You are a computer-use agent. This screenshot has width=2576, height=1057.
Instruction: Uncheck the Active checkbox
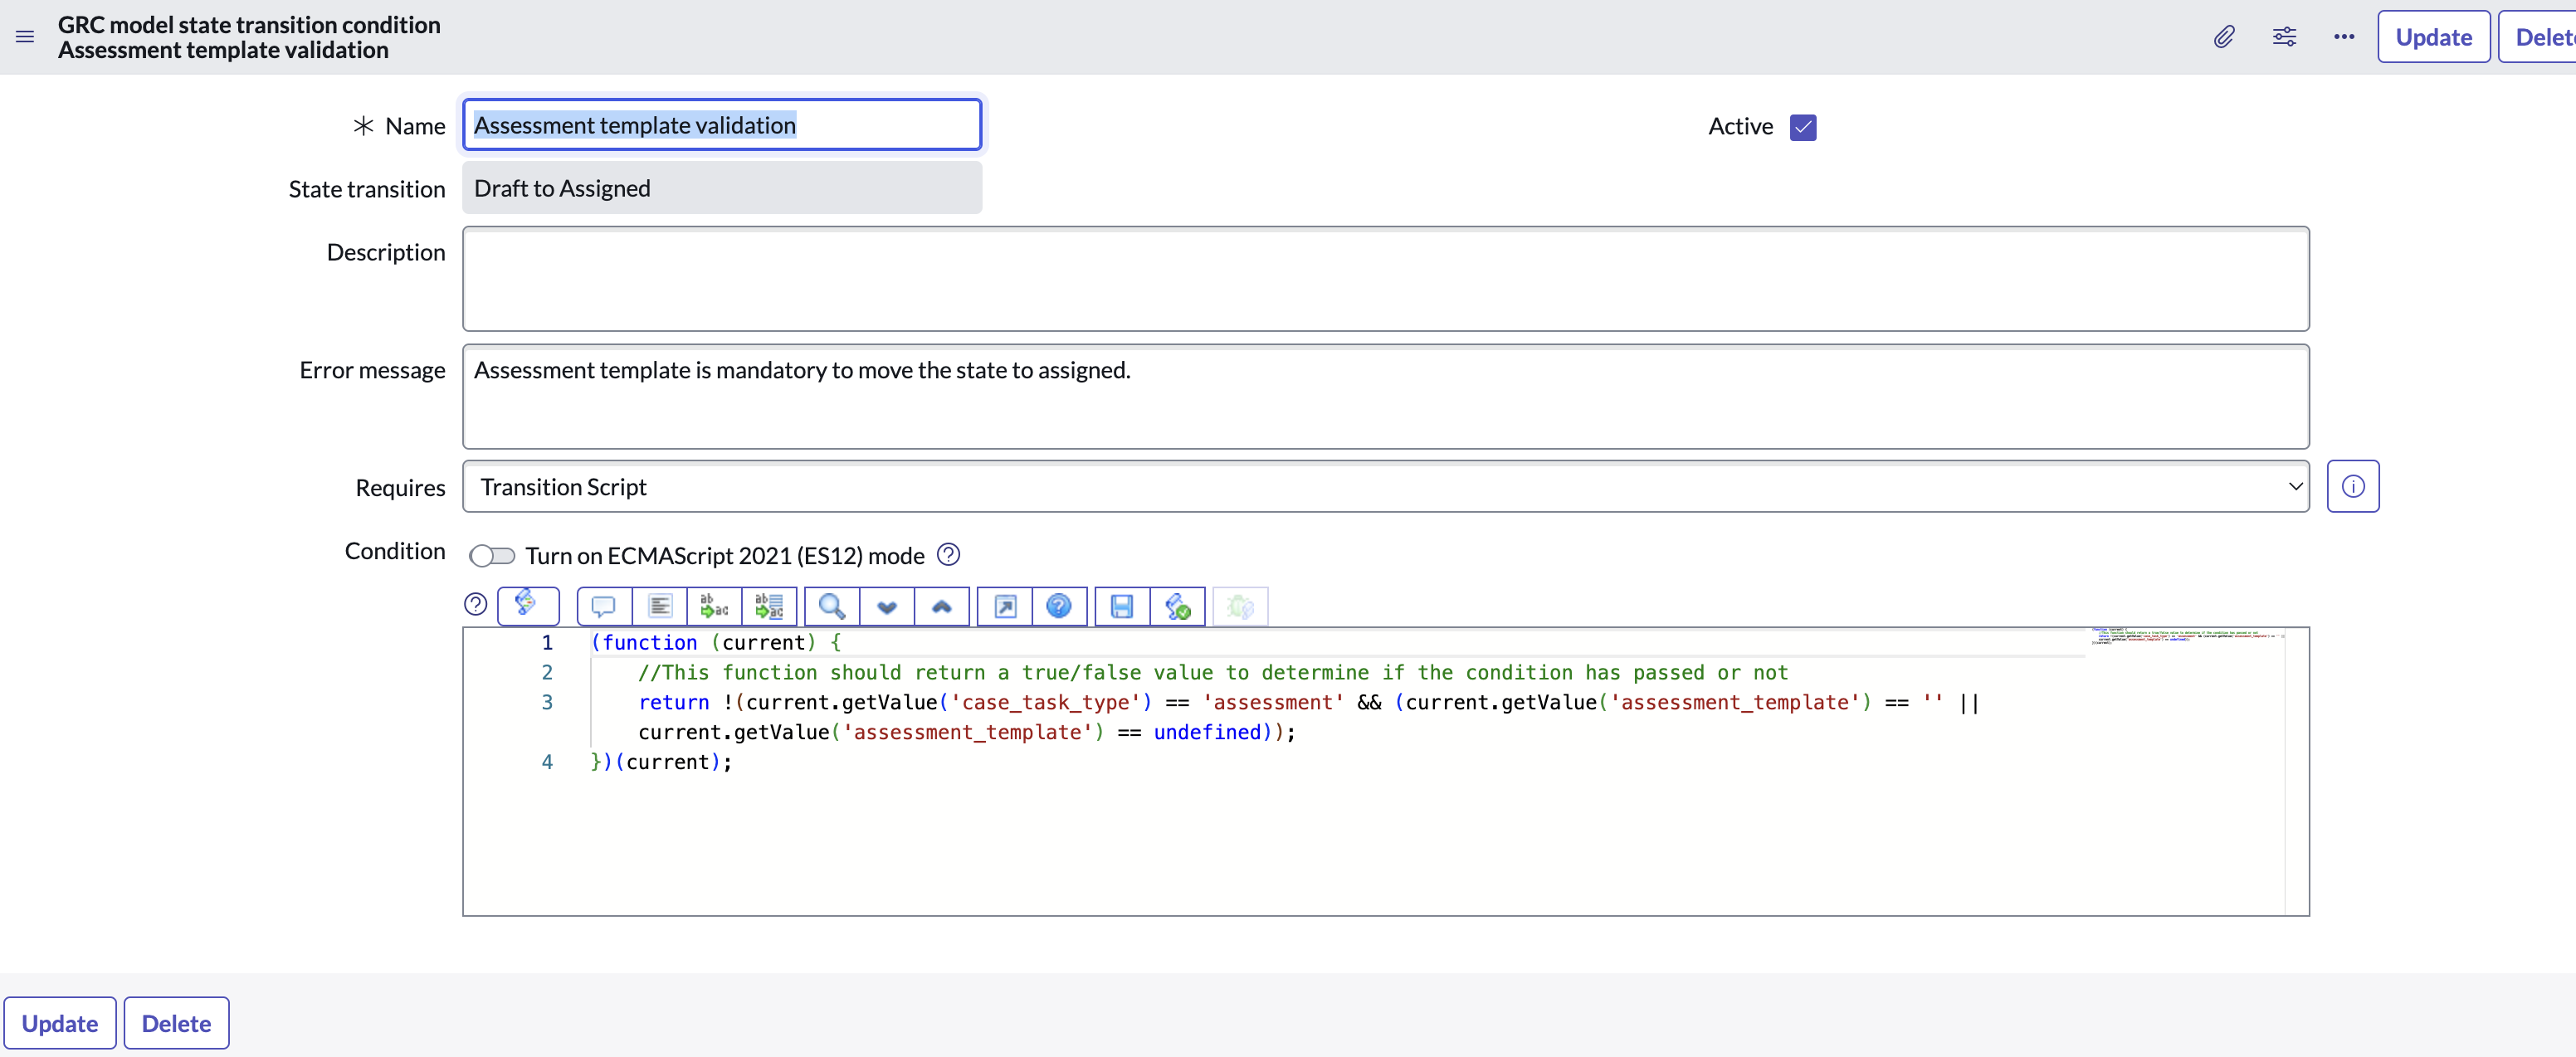[x=1803, y=127]
